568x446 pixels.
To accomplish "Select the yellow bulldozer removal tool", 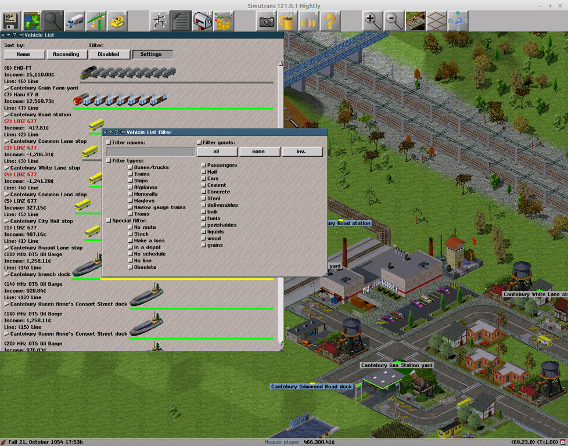I will [x=117, y=21].
